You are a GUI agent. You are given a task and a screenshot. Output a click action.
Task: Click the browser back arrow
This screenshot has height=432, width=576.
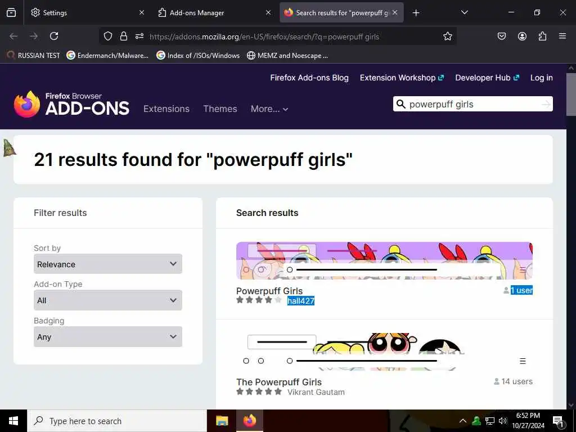click(13, 36)
